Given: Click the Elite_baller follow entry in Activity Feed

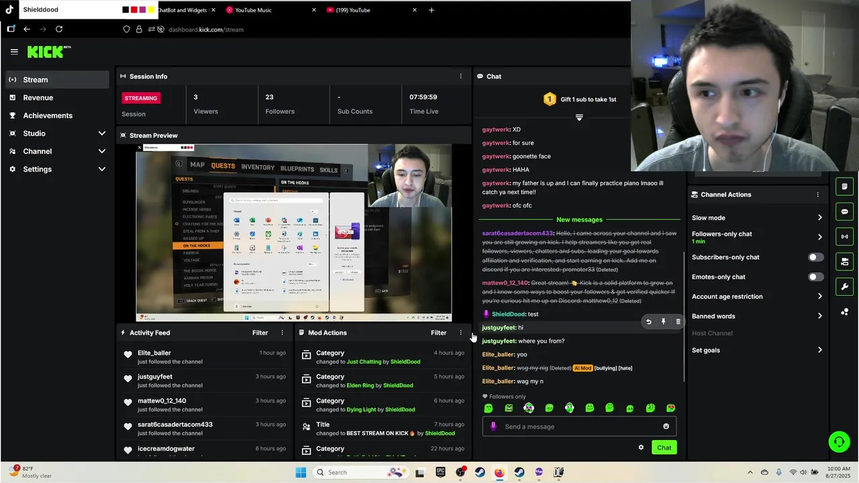Looking at the screenshot, I should pyautogui.click(x=205, y=357).
